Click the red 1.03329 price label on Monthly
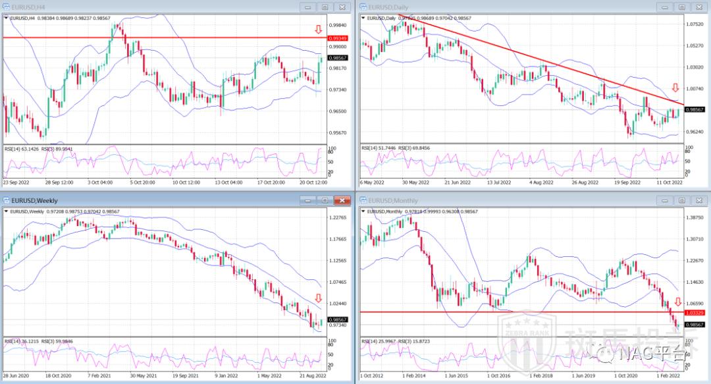Screen dimensions: 711x384 pos(695,312)
